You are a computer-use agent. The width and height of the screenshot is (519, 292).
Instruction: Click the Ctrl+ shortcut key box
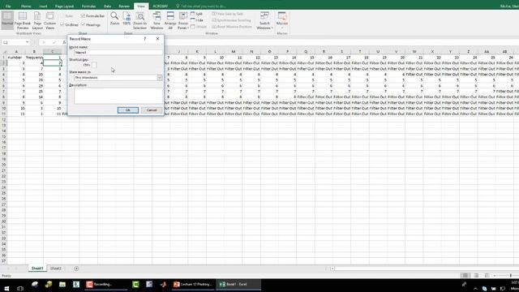[x=94, y=65]
